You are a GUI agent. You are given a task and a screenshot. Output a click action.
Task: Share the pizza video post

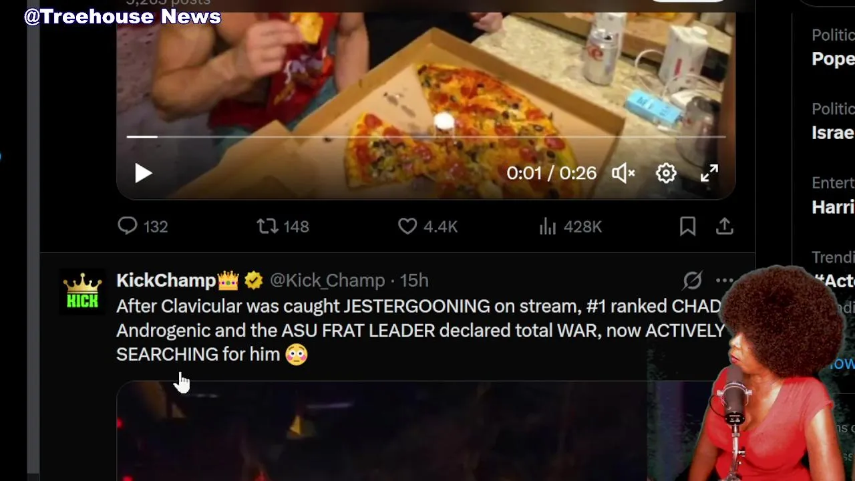tap(724, 226)
